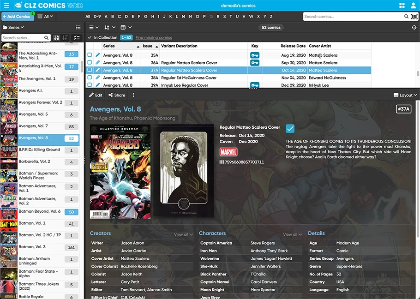Sort series folders alphabetically A-Z icon

click(56, 38)
